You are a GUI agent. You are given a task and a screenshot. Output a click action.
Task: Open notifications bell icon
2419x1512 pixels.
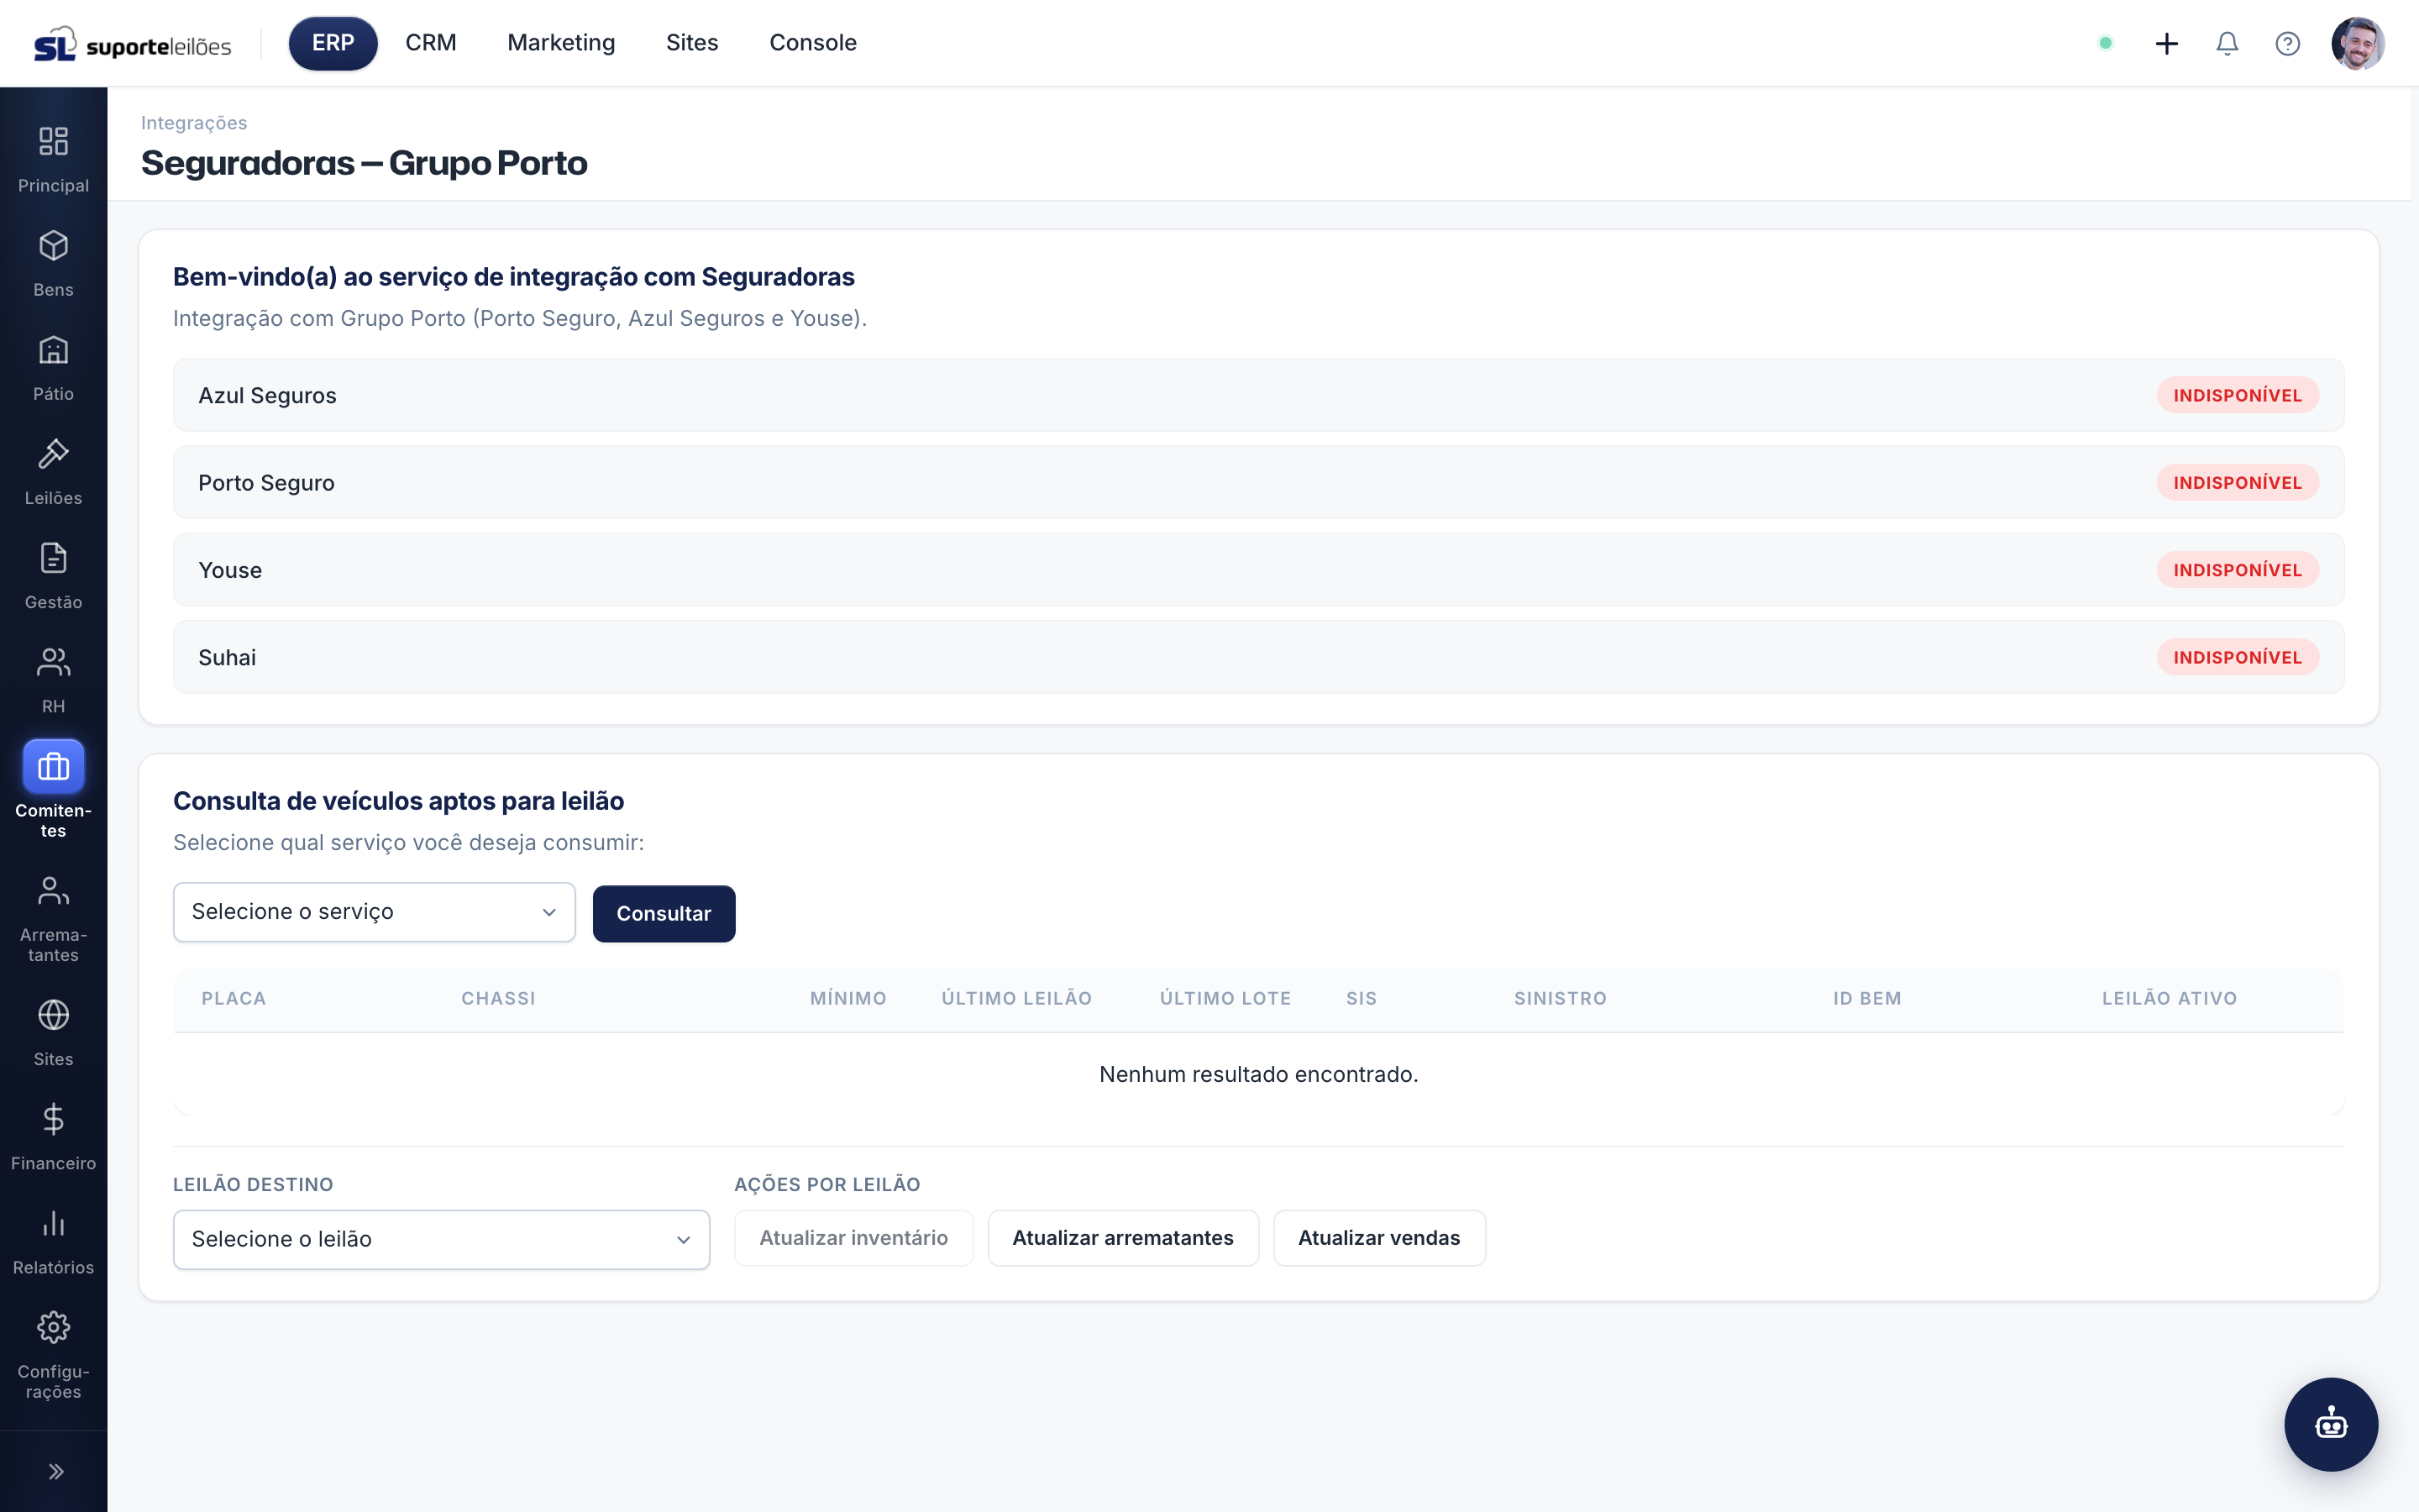[x=2227, y=43]
